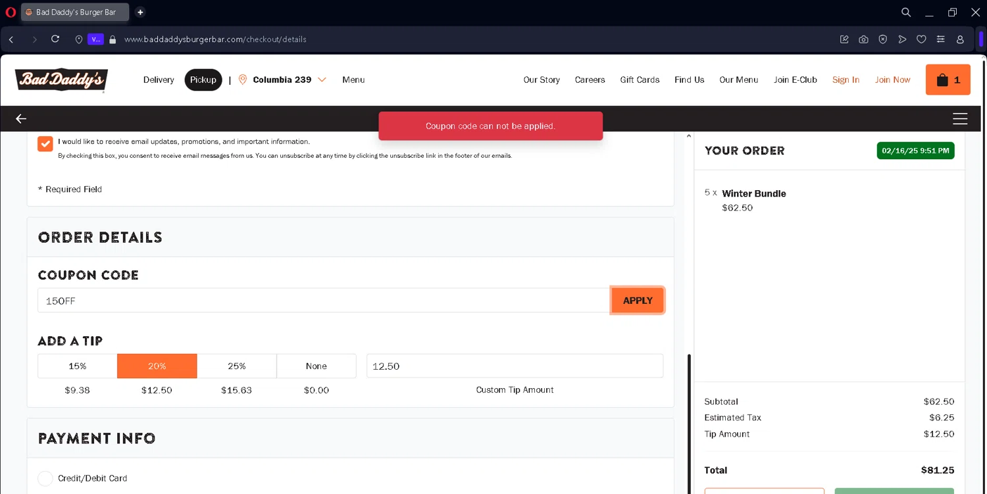This screenshot has width=987, height=494.
Task: Select the 20% tip option
Action: [157, 366]
